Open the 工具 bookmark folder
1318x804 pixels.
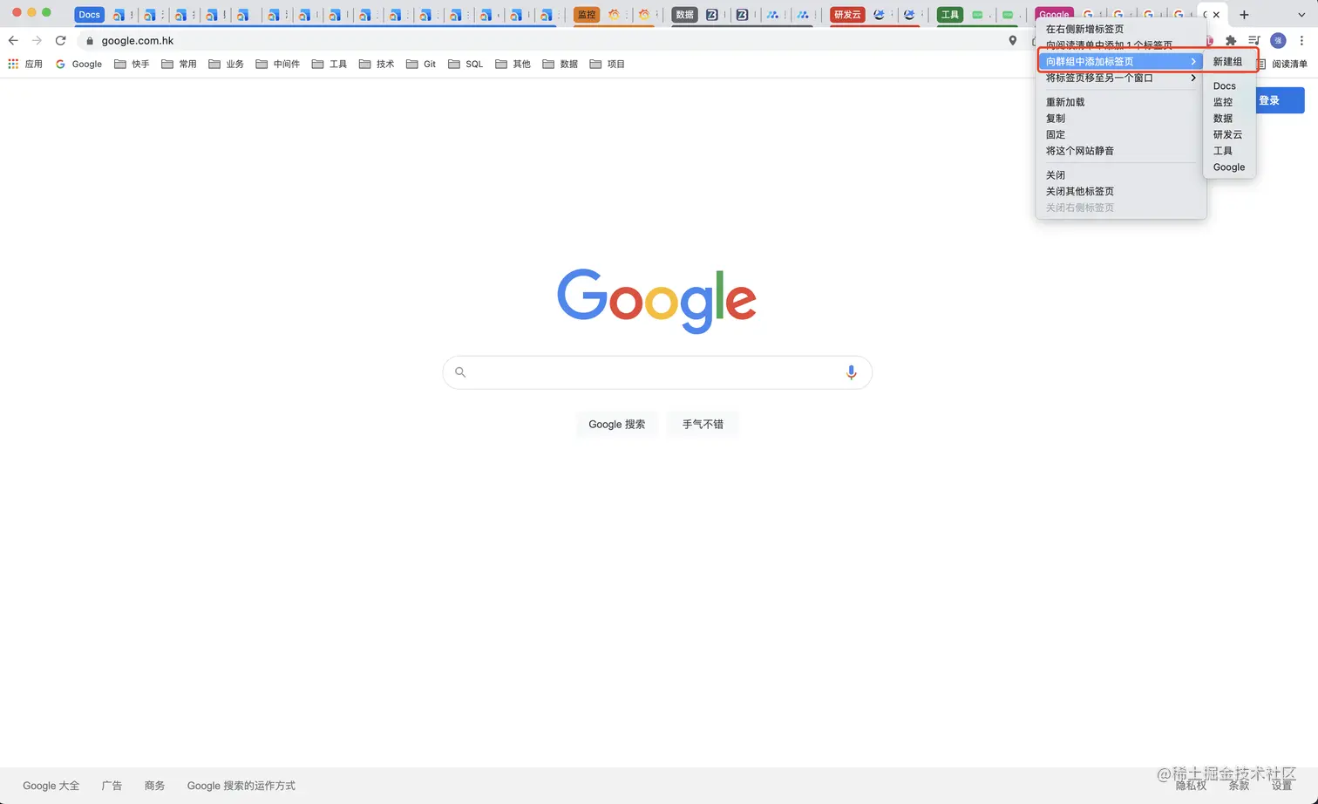(329, 64)
